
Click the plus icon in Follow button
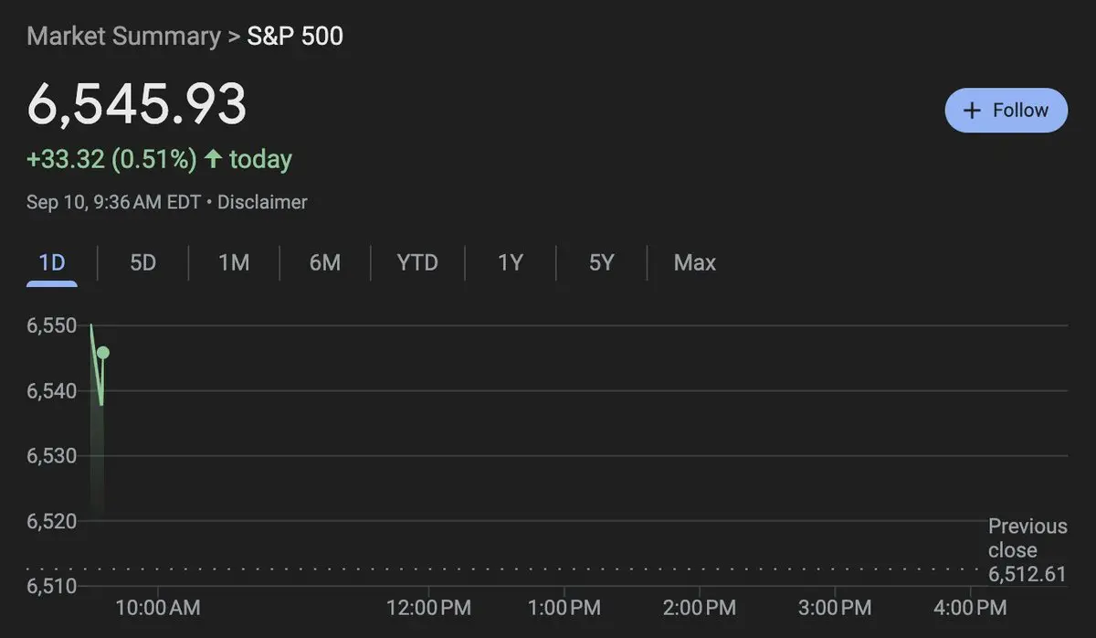pos(973,111)
